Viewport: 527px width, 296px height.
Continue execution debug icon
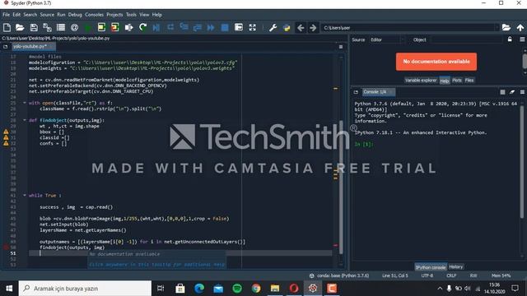(x=211, y=27)
